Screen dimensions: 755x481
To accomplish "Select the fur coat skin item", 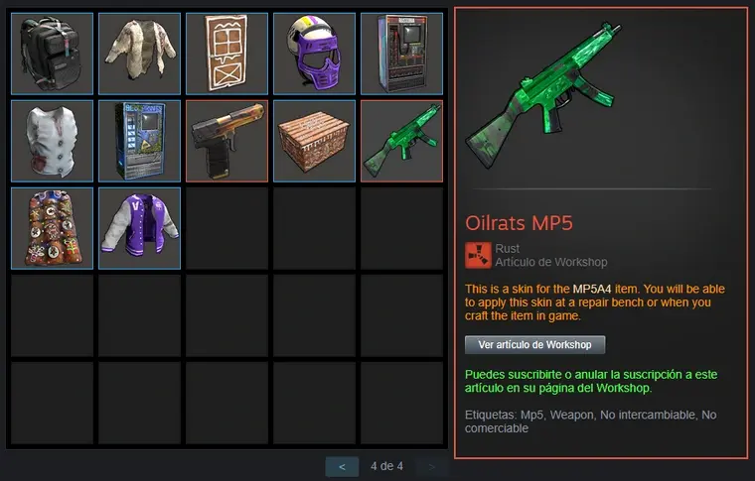I will tap(140, 54).
